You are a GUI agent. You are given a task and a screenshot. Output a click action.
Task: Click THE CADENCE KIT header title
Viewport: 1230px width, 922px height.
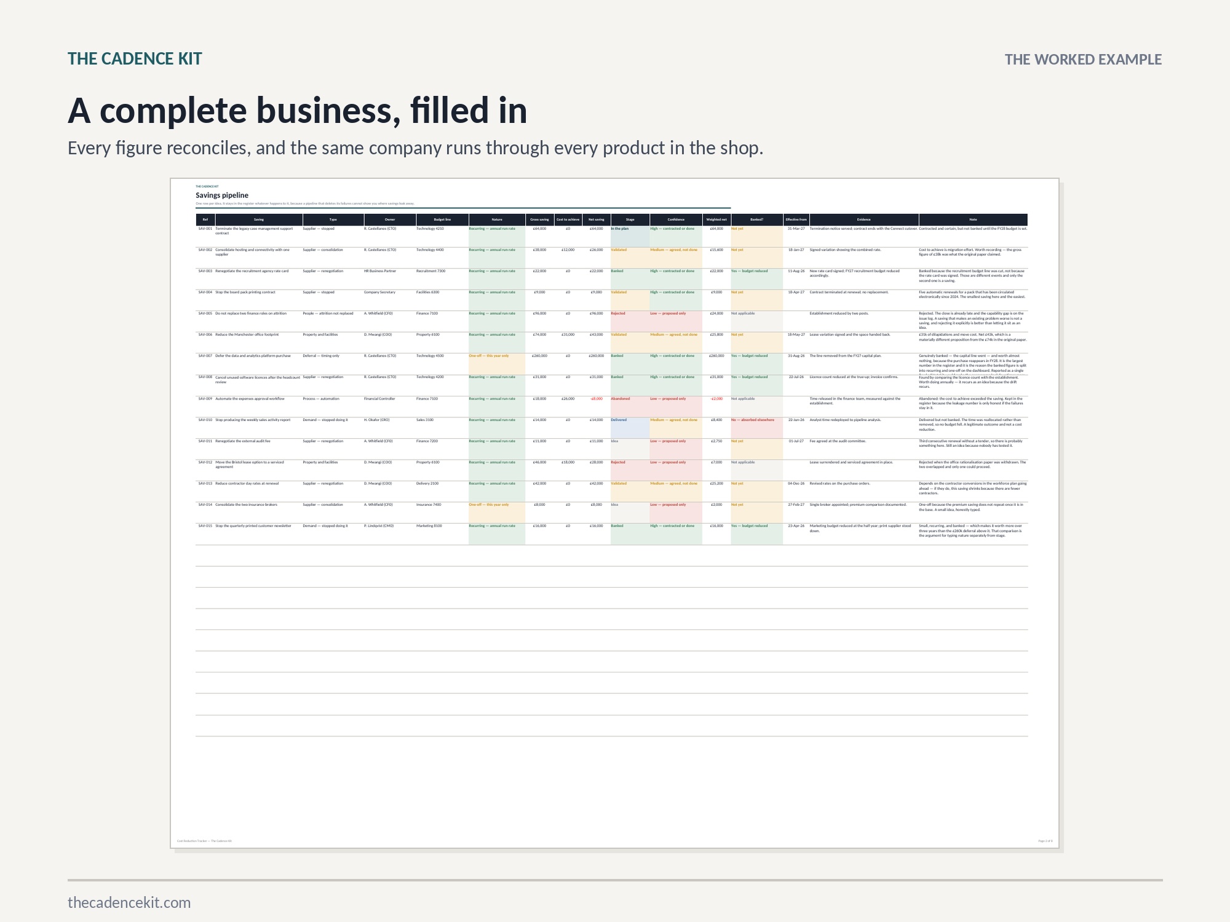tap(135, 59)
